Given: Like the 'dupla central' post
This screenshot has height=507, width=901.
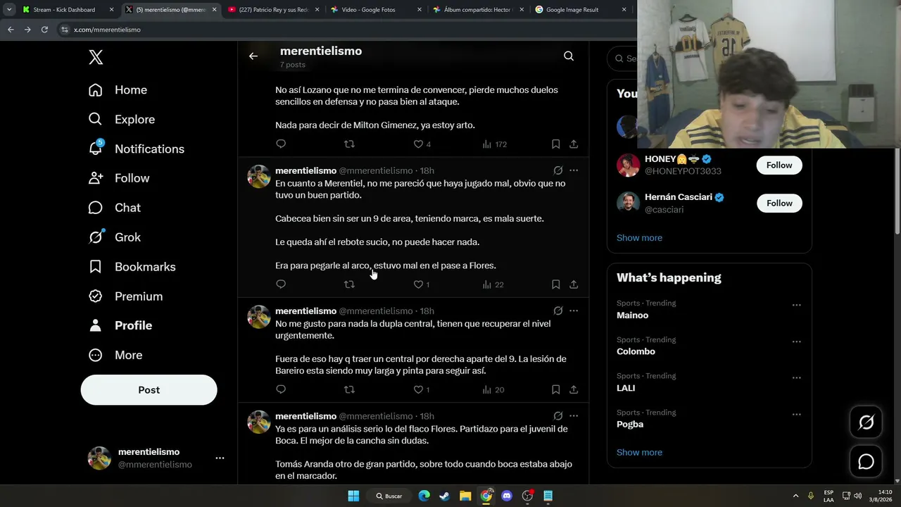Looking at the screenshot, I should 421,389.
